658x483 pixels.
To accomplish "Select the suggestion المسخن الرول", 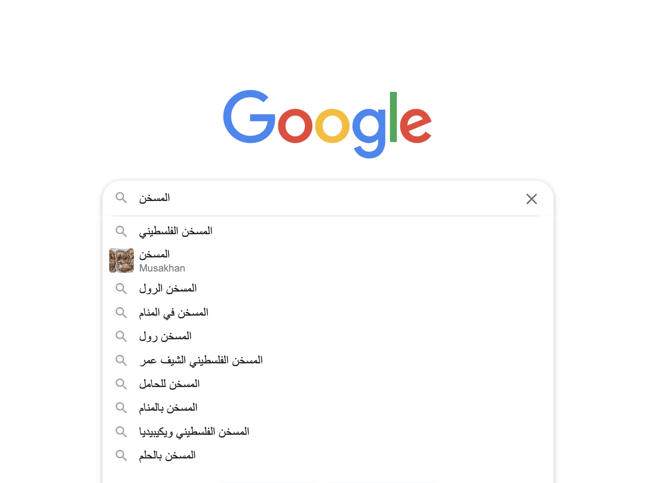I will coord(168,288).
